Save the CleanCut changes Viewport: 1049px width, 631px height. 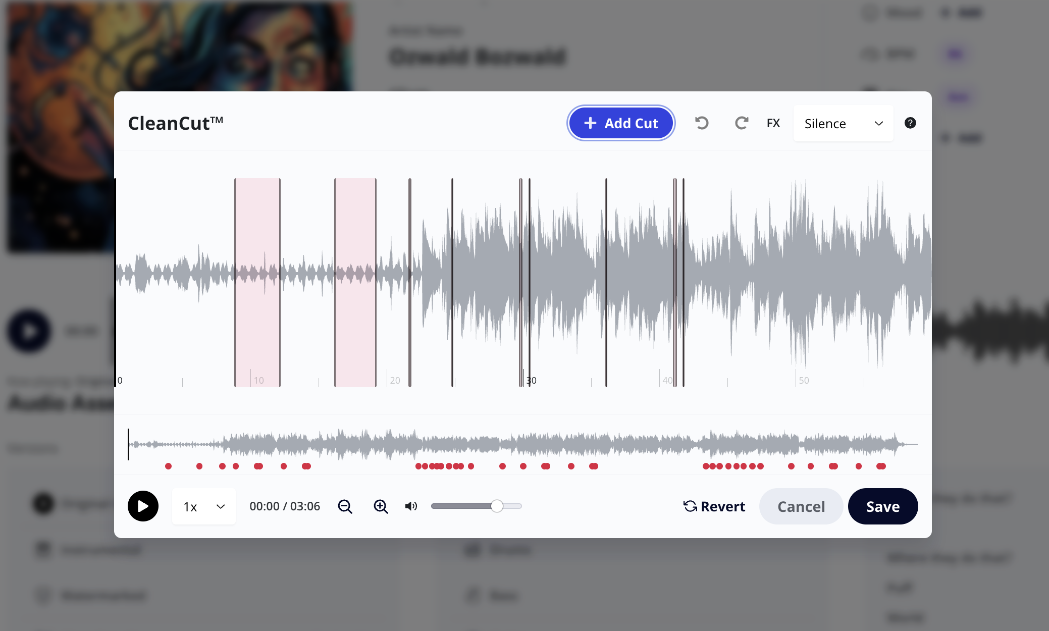point(882,506)
